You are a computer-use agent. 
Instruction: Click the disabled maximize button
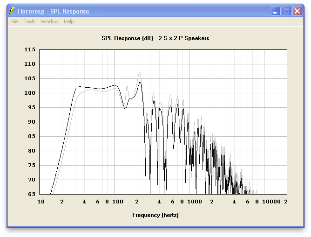coord(286,11)
